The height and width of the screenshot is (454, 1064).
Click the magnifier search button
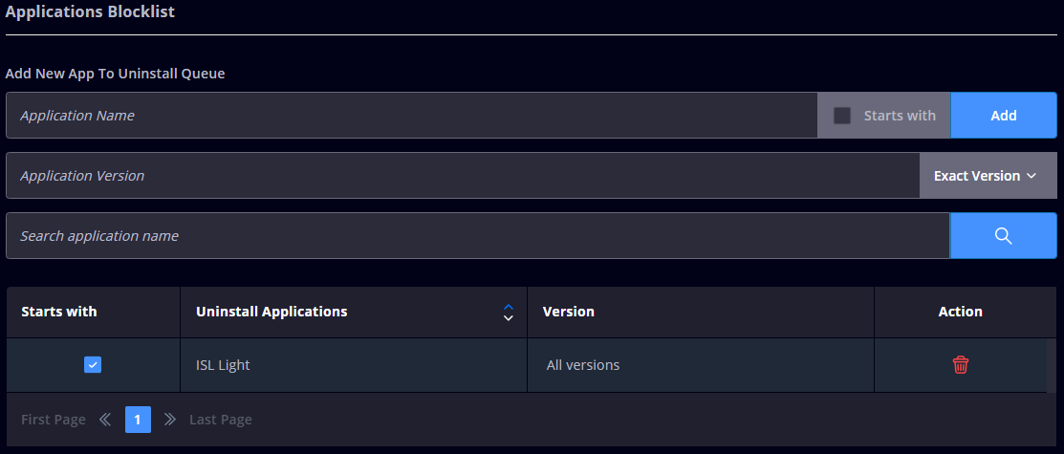(1003, 236)
